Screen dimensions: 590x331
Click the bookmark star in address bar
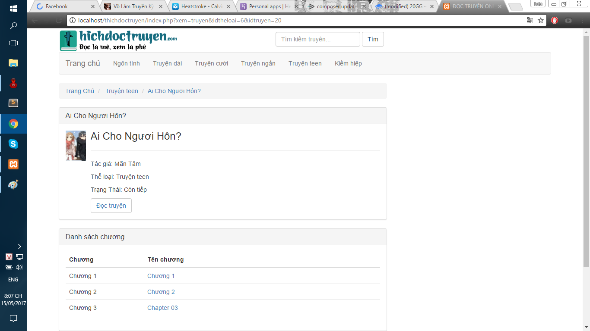(541, 20)
